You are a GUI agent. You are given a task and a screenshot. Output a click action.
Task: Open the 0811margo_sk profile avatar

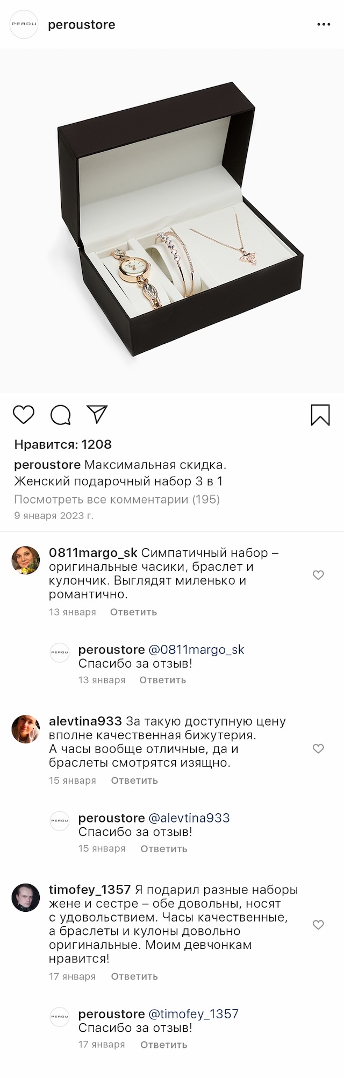tap(26, 561)
